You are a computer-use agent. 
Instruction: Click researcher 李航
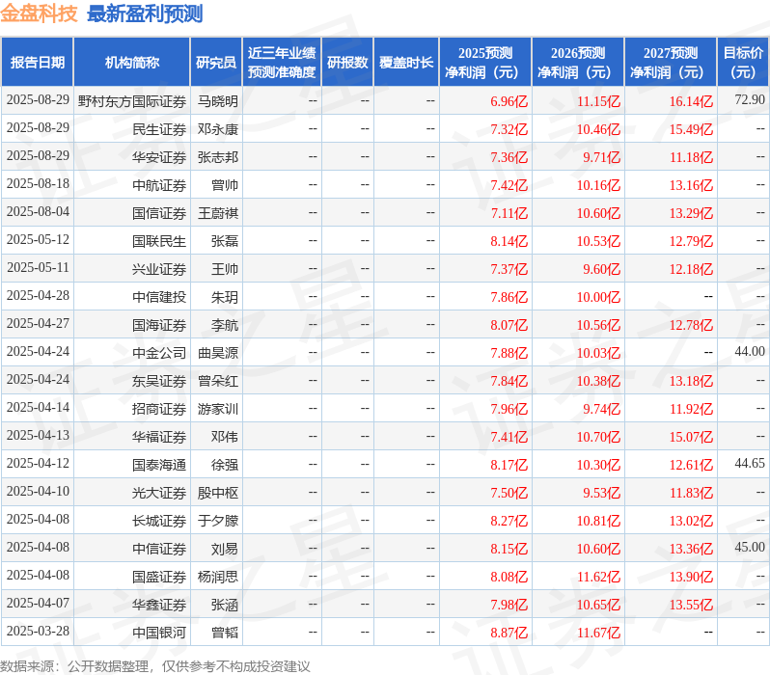225,326
